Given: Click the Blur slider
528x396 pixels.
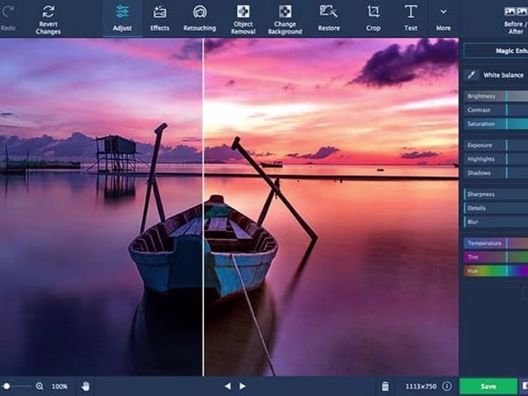Looking at the screenshot, I should [496, 222].
